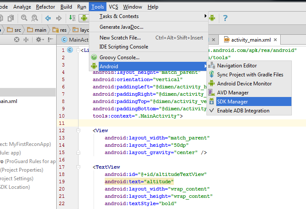Viewport: 306px width, 209px height.
Task: Toggle the fold marker at line 15
Action: (x=78, y=152)
